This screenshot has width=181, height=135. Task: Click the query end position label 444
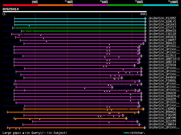pyautogui.click(x=143, y=14)
